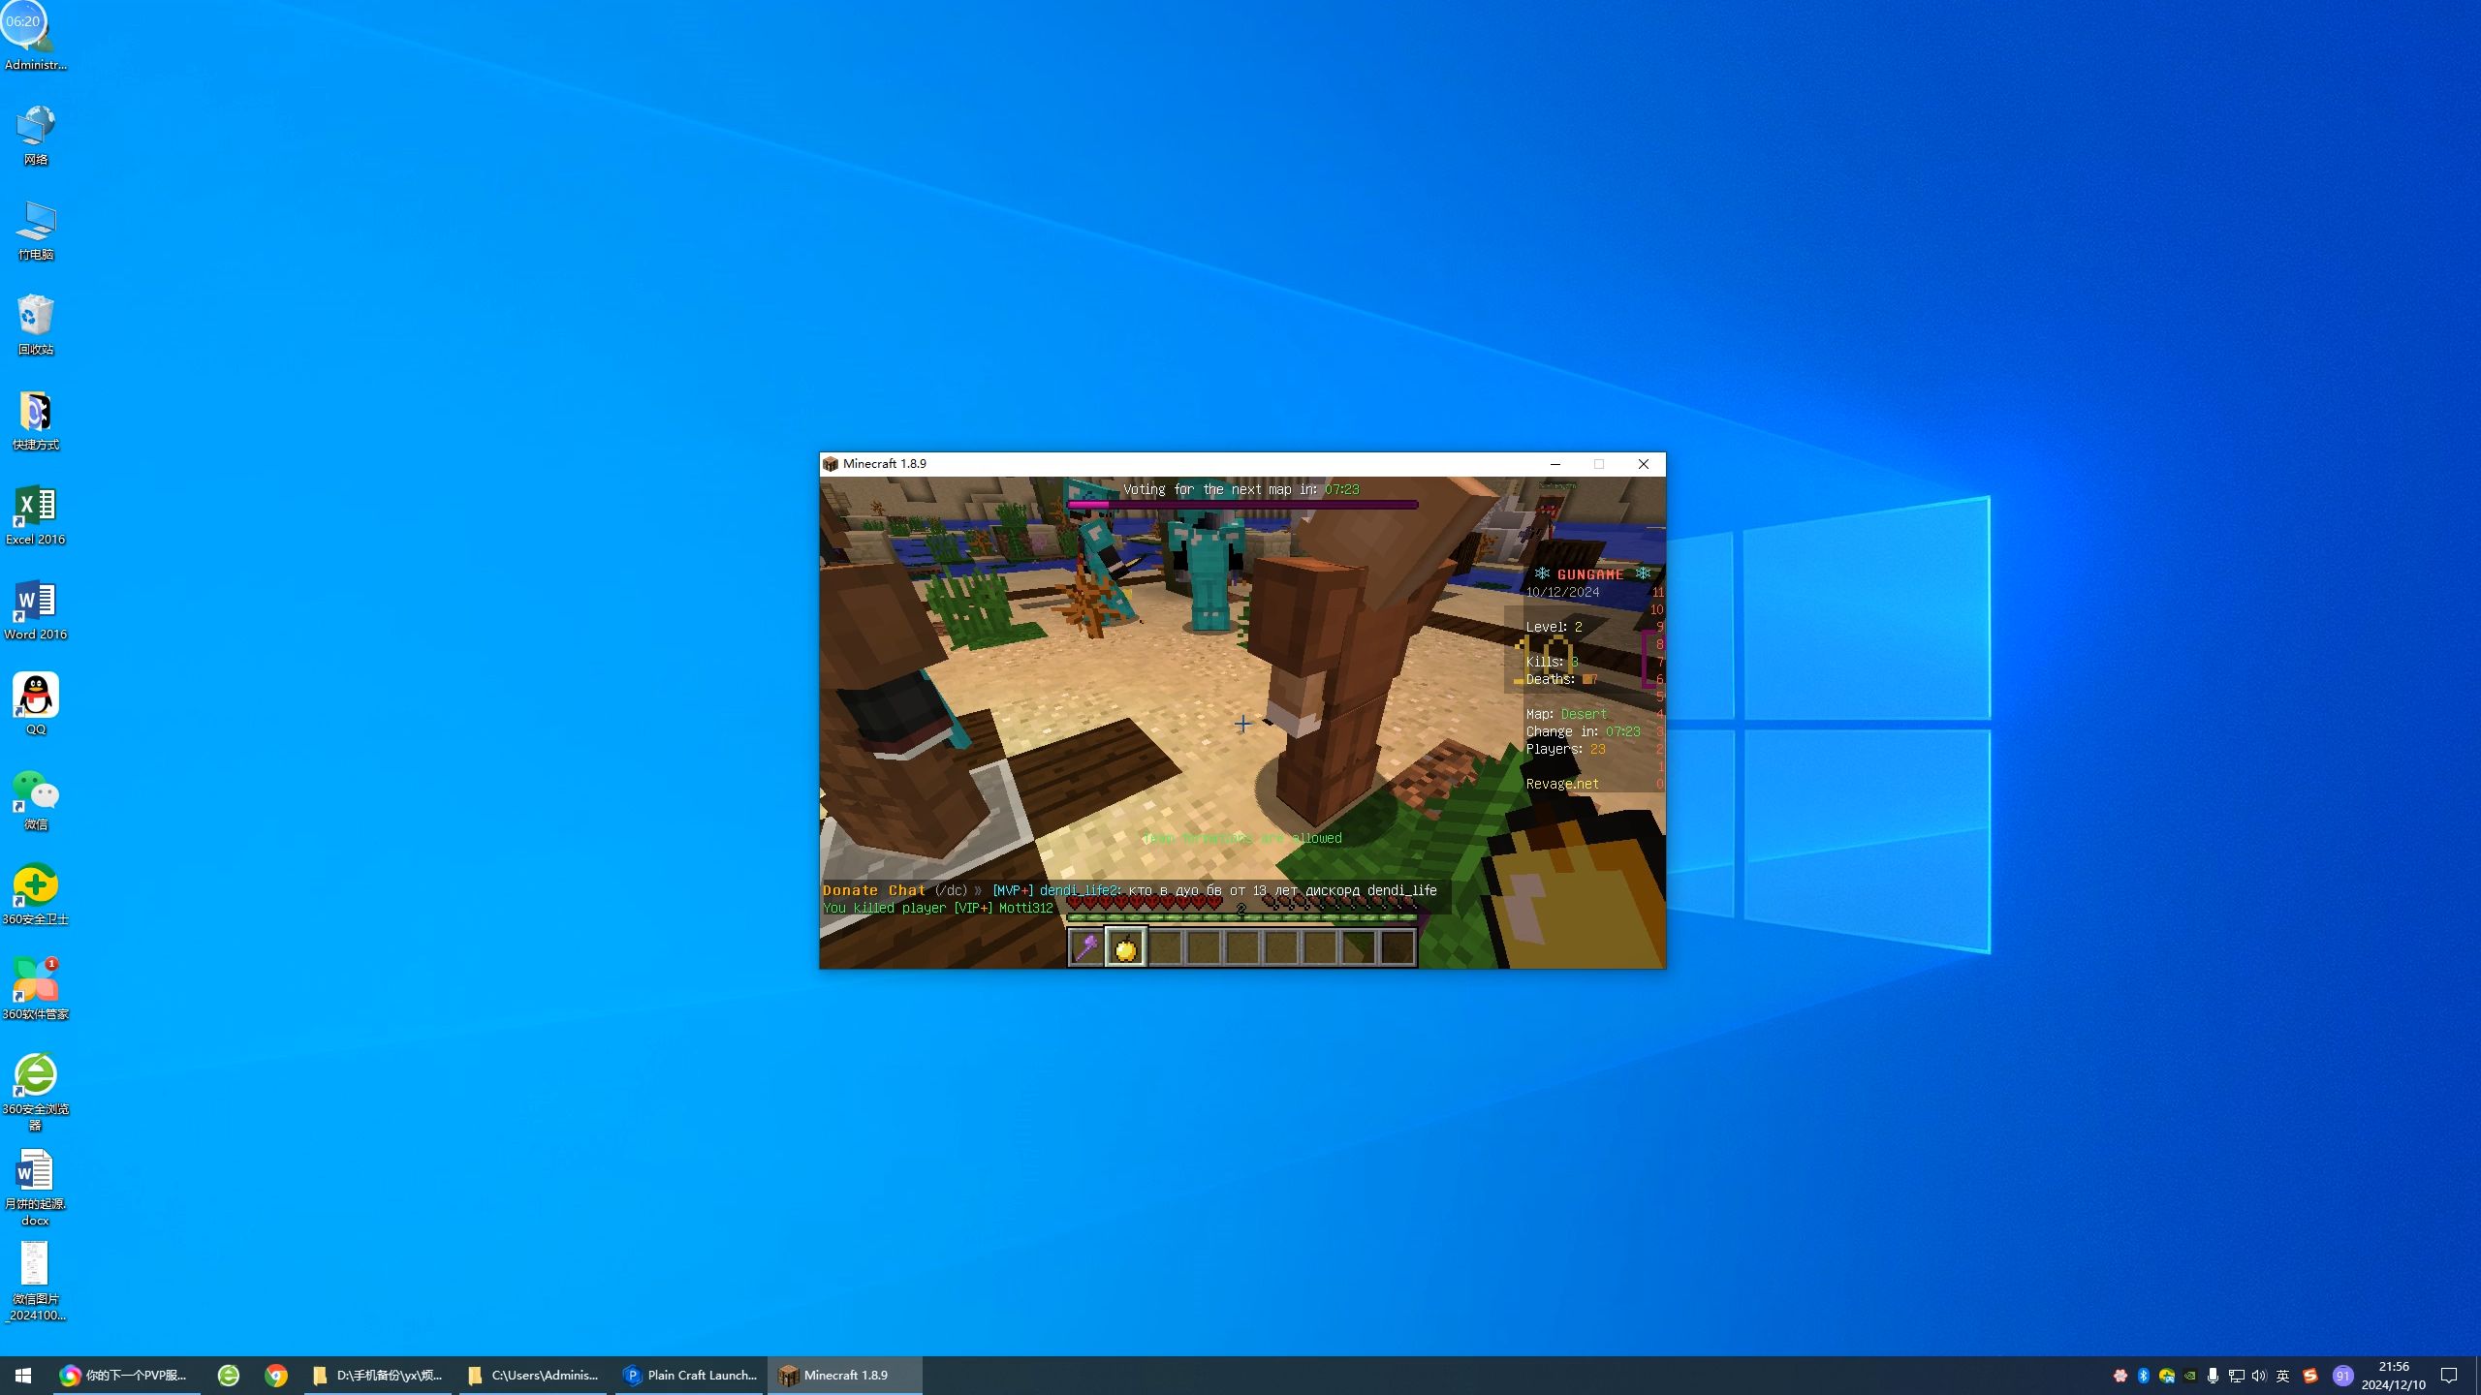Click the microphone tray icon

[2213, 1376]
